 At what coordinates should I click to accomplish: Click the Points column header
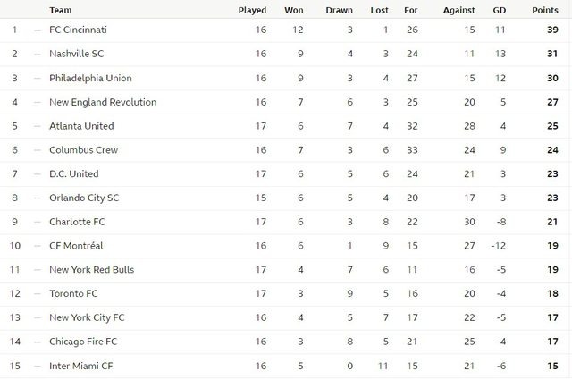tap(545, 10)
